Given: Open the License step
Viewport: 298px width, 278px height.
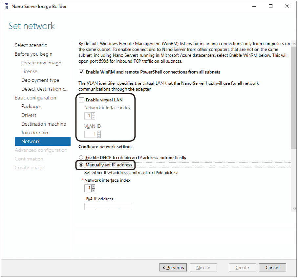Looking at the screenshot, I should coord(29,72).
